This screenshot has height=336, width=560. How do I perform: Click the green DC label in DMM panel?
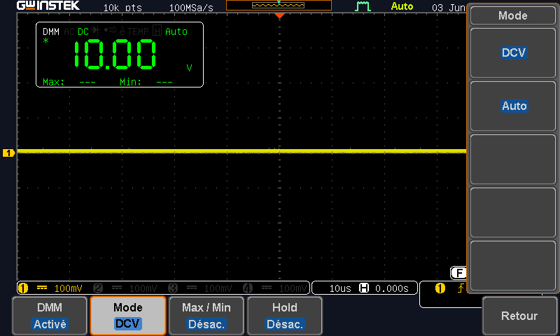point(83,31)
